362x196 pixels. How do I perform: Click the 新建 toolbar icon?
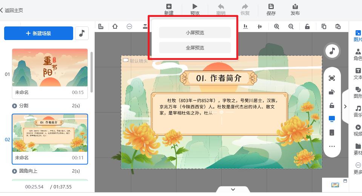[x=169, y=9]
